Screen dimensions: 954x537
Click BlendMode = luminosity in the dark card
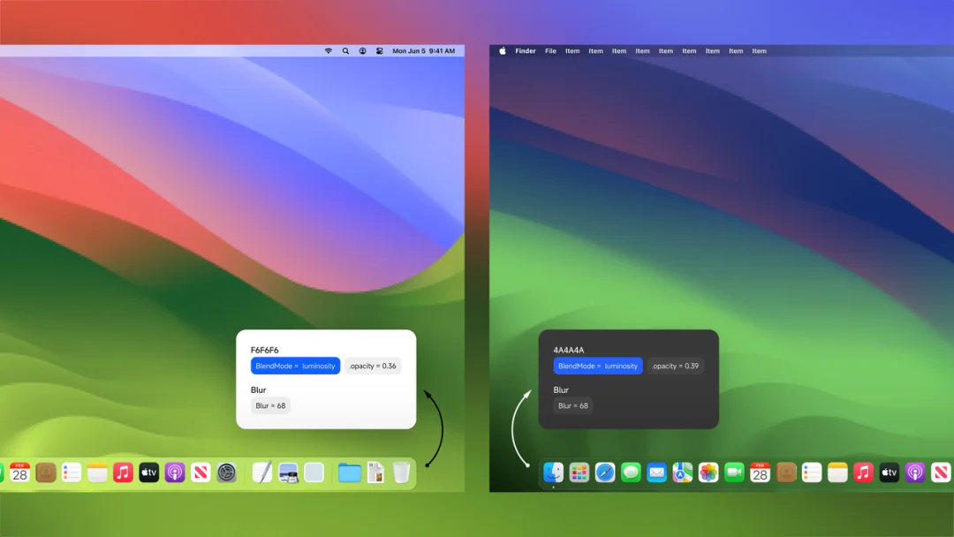(598, 366)
